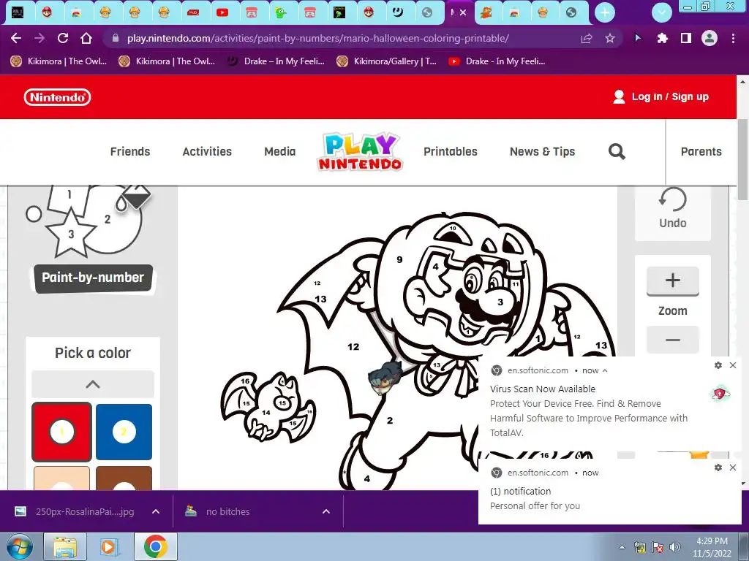Open the browser side panel icon

(685, 38)
